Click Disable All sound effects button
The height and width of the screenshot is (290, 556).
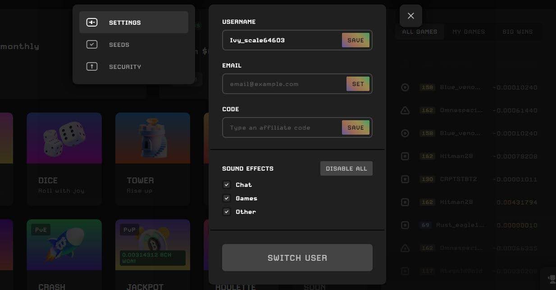[x=346, y=168]
